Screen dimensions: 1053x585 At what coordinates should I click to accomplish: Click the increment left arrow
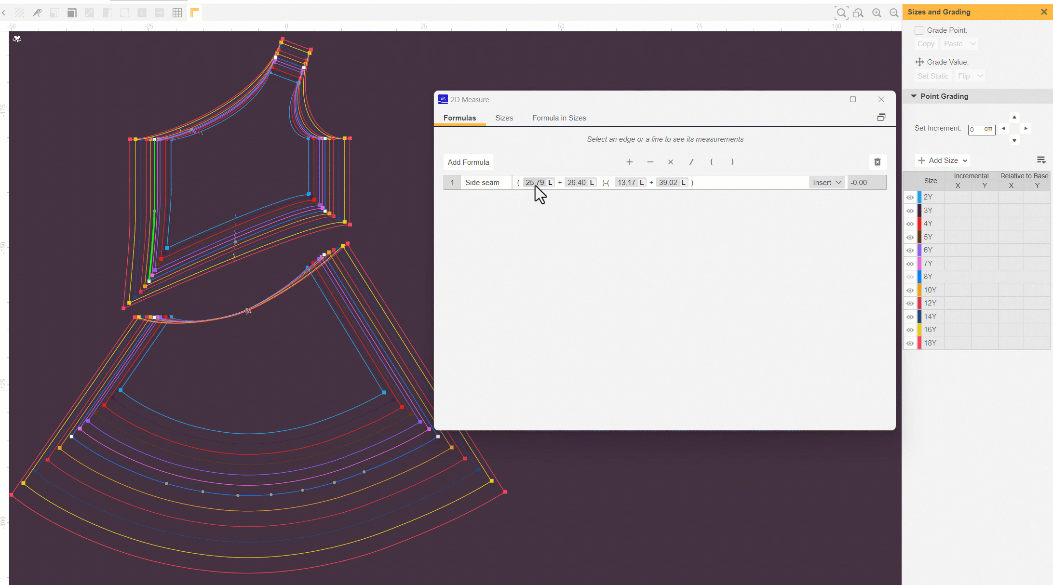click(x=1003, y=129)
